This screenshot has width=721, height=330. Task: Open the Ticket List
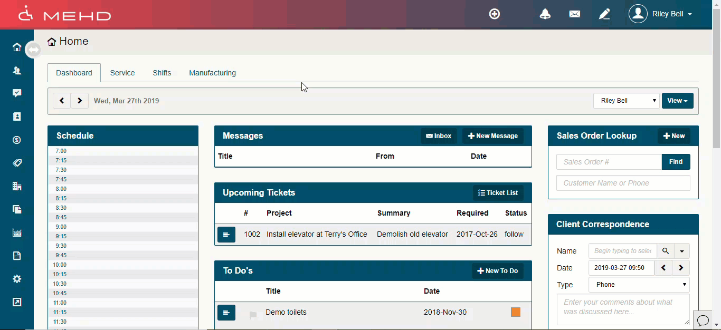[x=498, y=193]
